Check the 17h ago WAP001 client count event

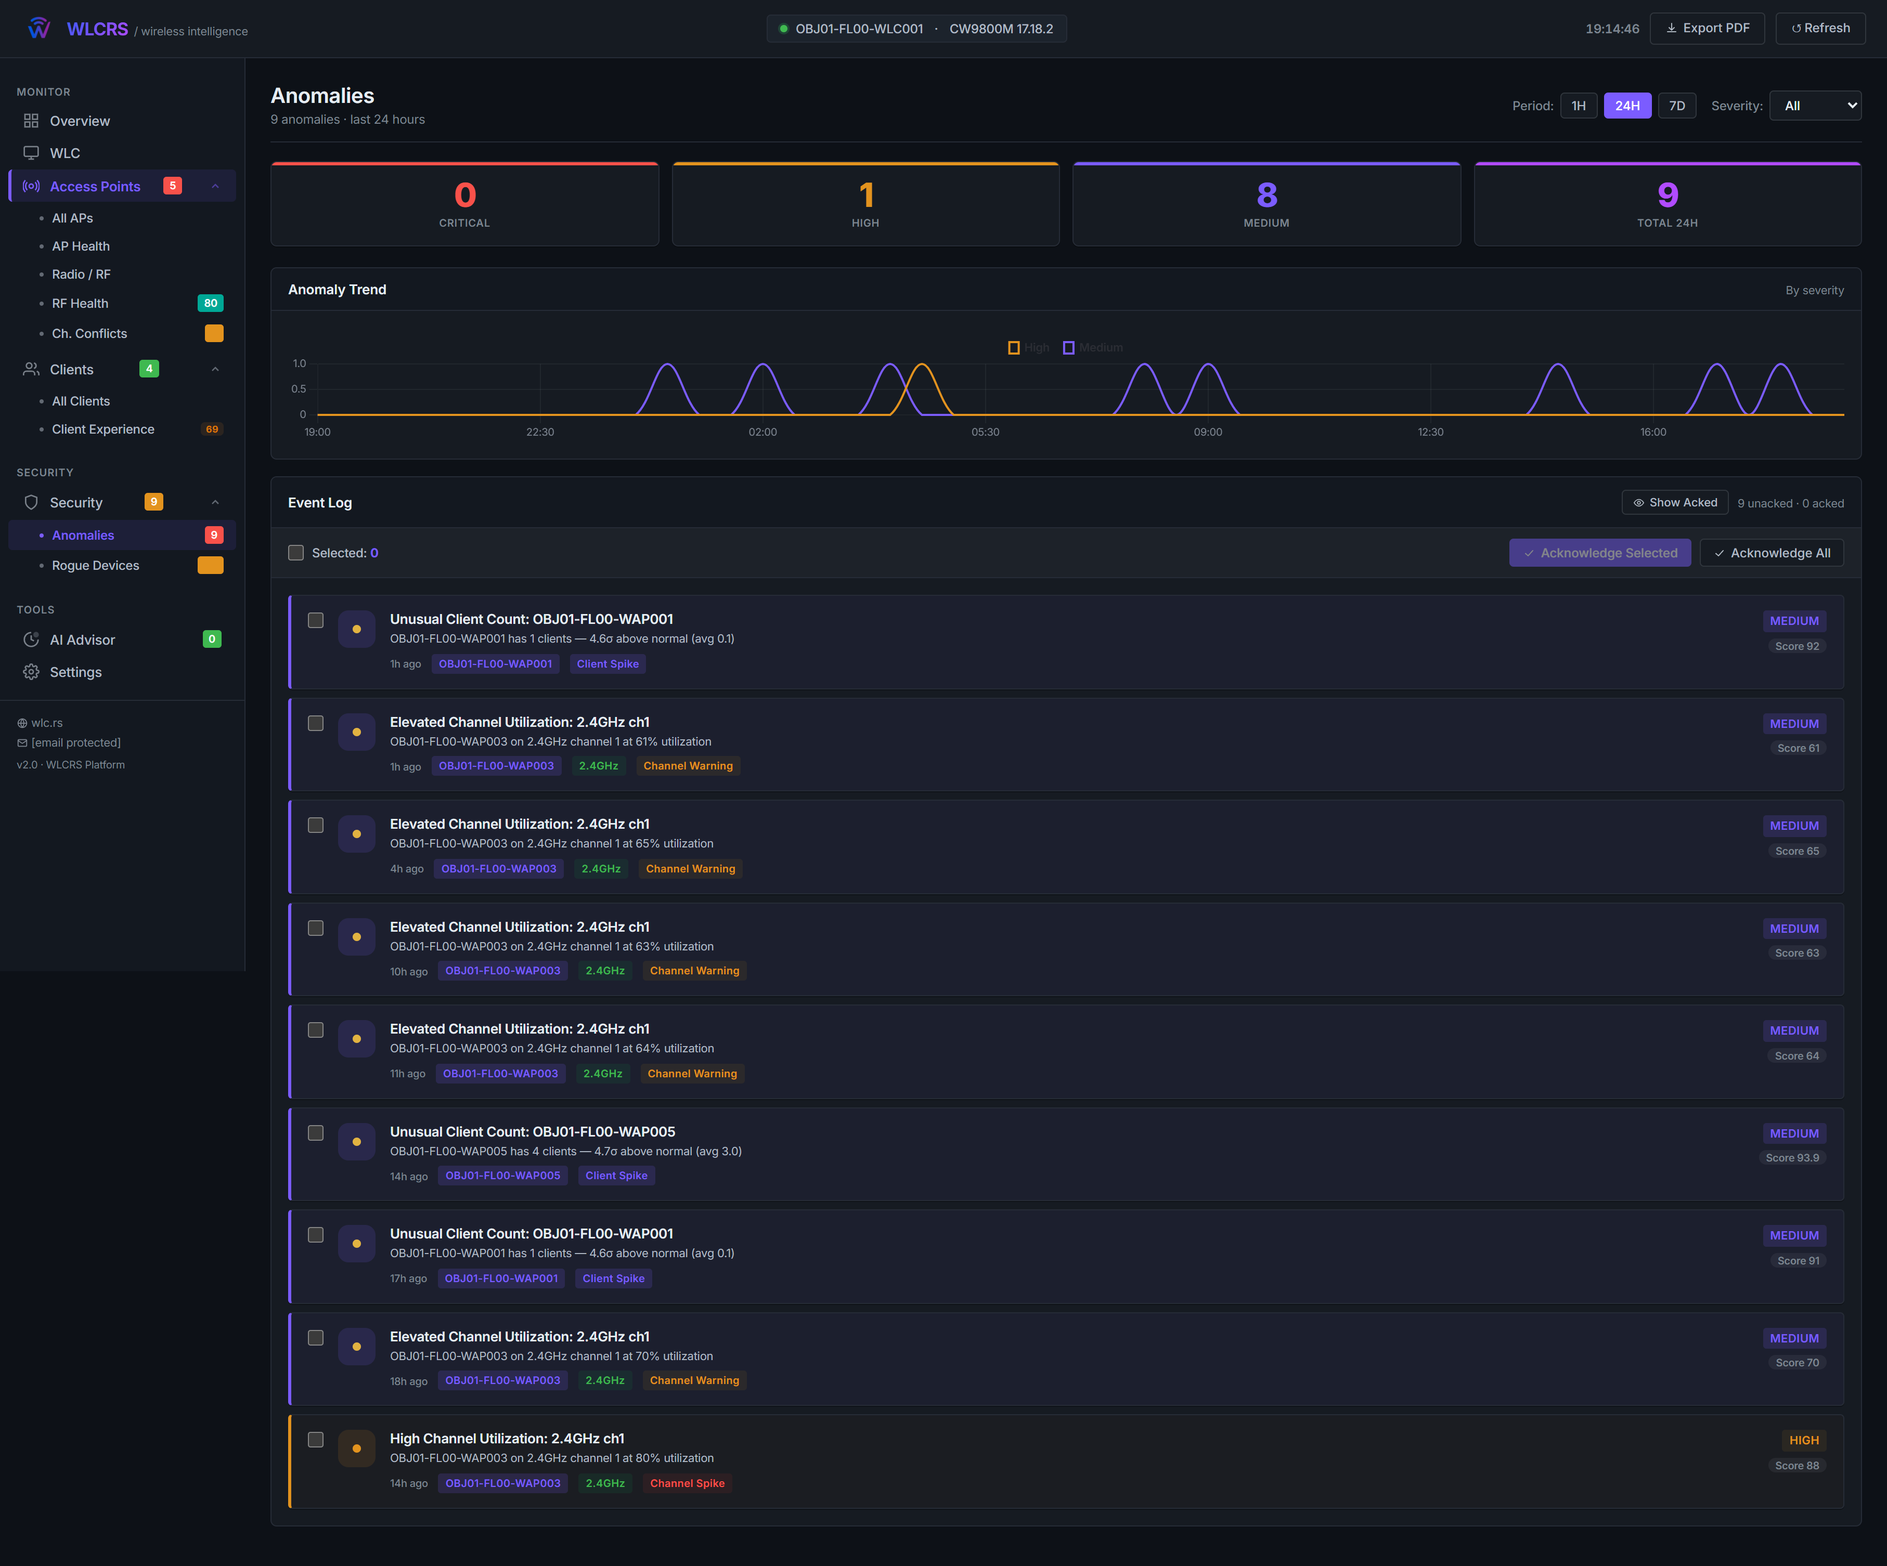click(x=315, y=1234)
